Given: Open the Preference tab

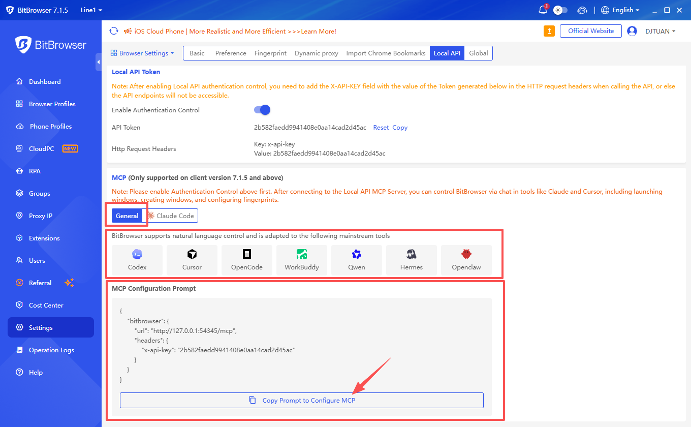Looking at the screenshot, I should click(231, 53).
